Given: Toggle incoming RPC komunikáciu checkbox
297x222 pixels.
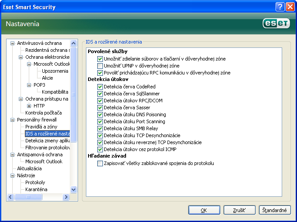Looking at the screenshot, I should (100, 73).
